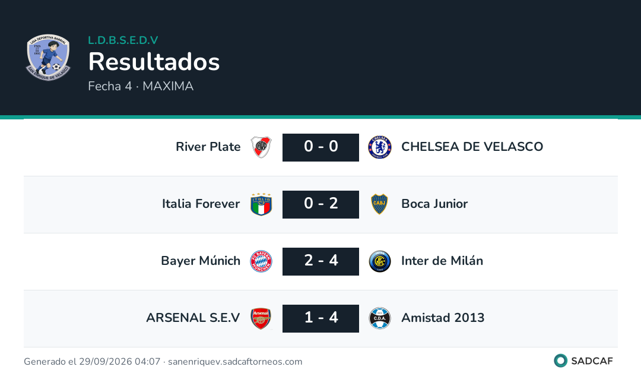Select the 0 - 0 score box

321,147
